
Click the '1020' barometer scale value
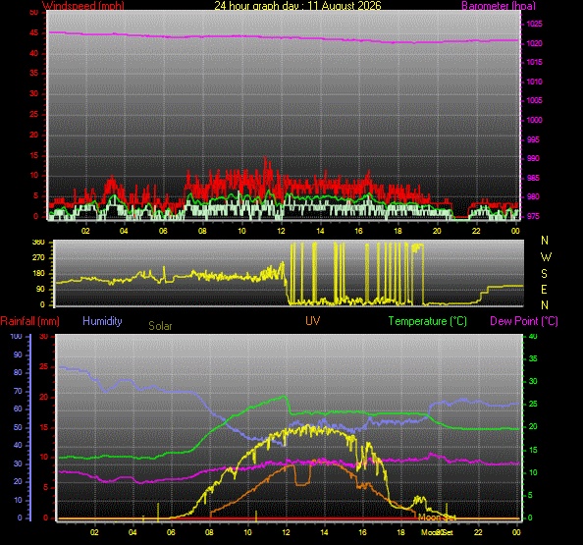[x=534, y=43]
